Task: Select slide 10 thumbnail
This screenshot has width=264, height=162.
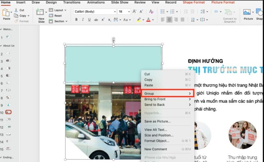Action: pyautogui.click(x=8, y=112)
